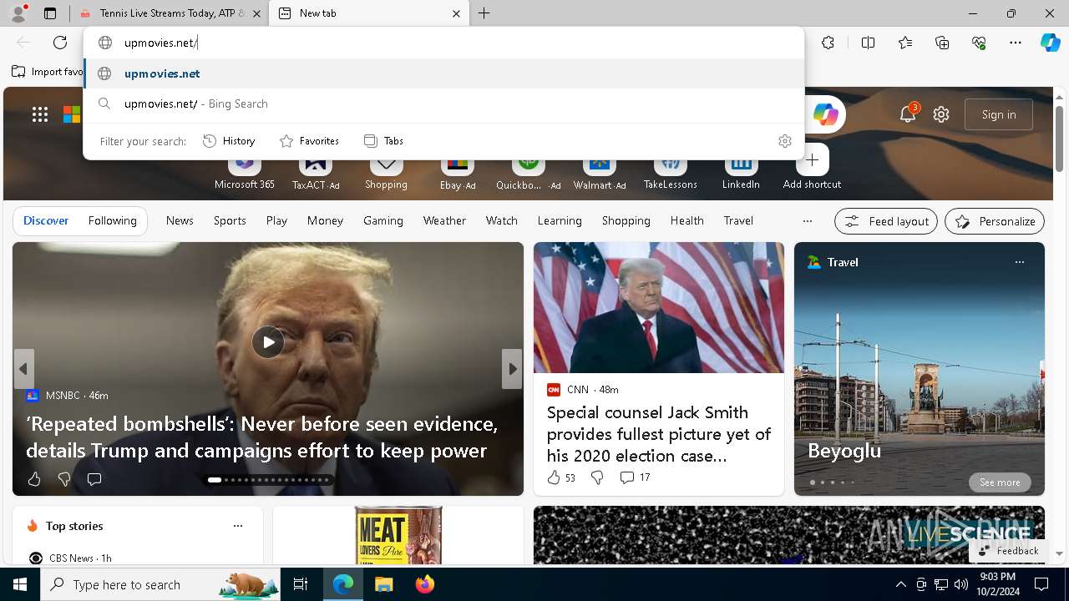The height and width of the screenshot is (601, 1069).
Task: Filter suggestions by Favorites
Action: click(309, 141)
